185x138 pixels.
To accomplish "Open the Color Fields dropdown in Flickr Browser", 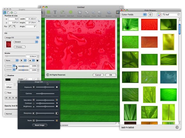I will coord(133,15).
